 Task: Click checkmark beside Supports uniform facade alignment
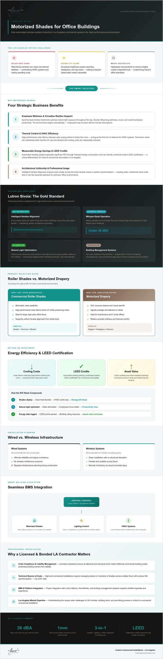[x=13, y=319]
